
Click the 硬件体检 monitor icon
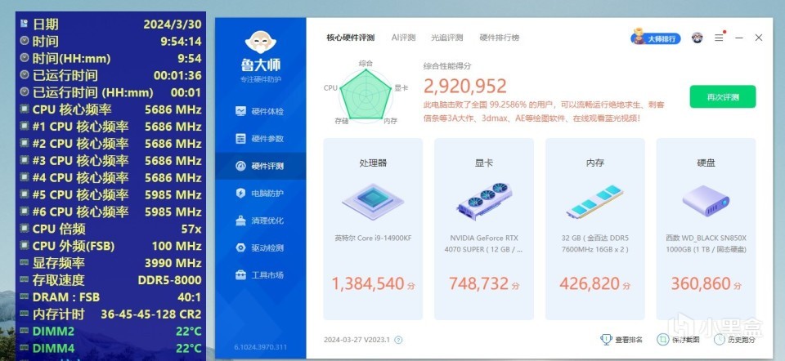240,111
